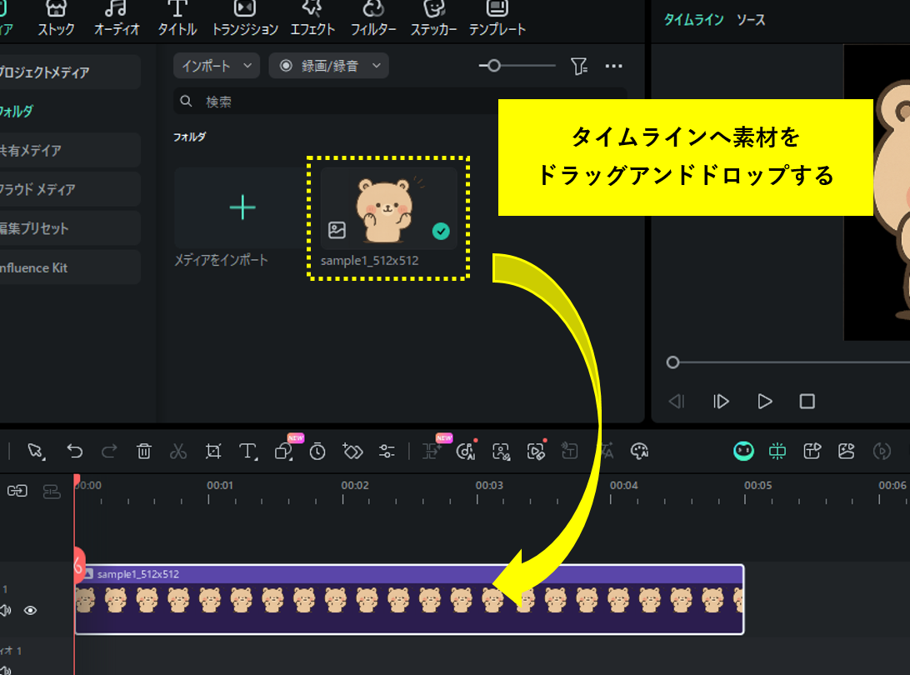Viewport: 910px width, 675px height.
Task: Open the ステッカー tab at the top
Action: point(433,18)
